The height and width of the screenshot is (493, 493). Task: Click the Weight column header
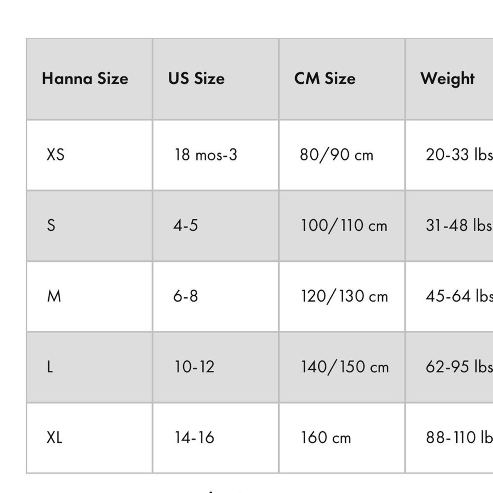pos(447,79)
